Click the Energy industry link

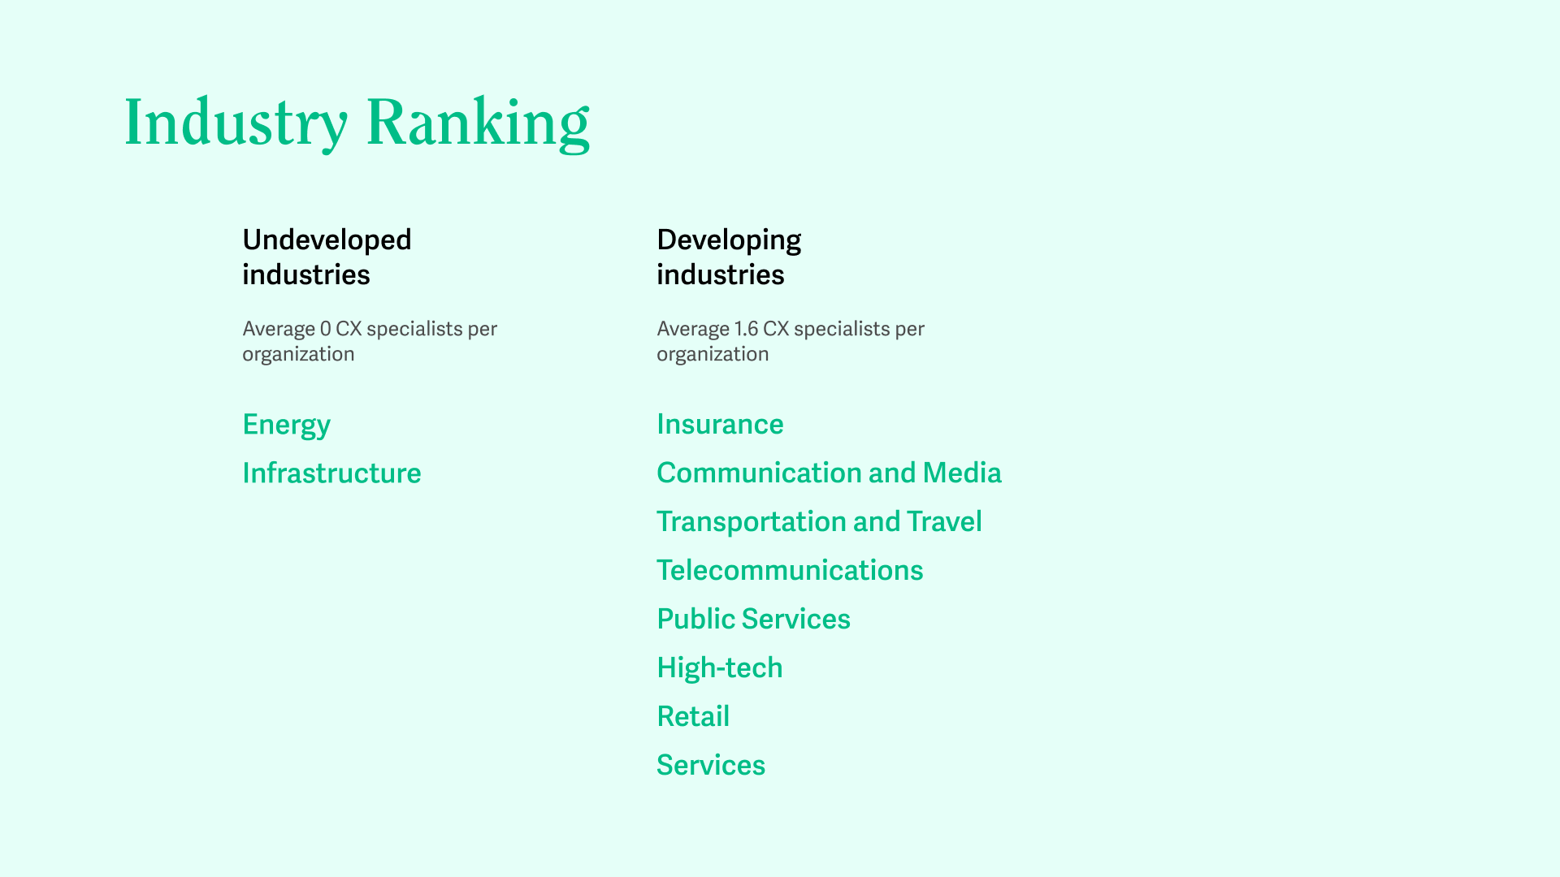[286, 423]
